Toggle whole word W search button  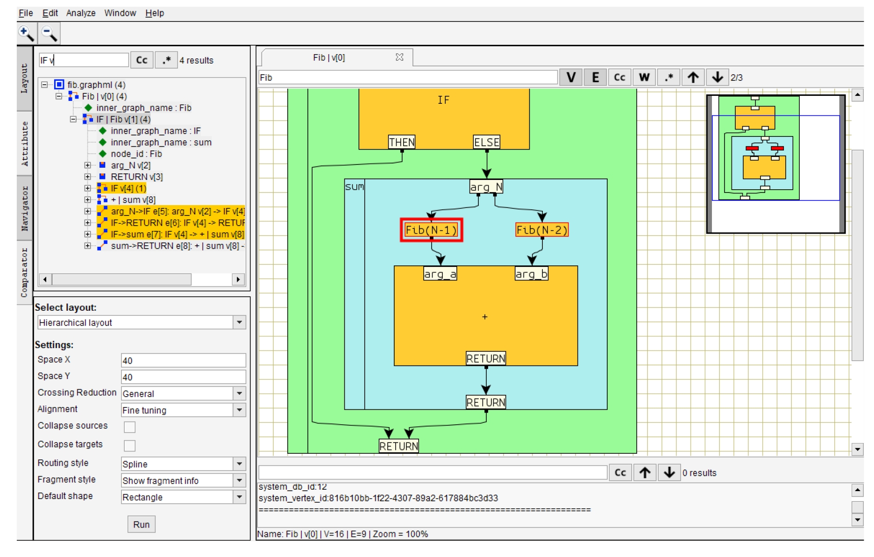644,77
